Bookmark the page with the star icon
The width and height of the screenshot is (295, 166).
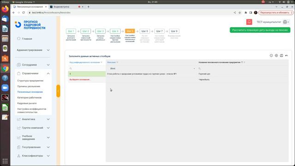pyautogui.click(x=240, y=12)
